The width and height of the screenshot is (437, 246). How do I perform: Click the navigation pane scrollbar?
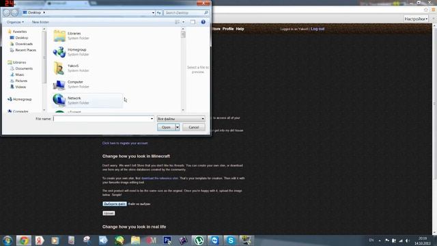coord(44,57)
